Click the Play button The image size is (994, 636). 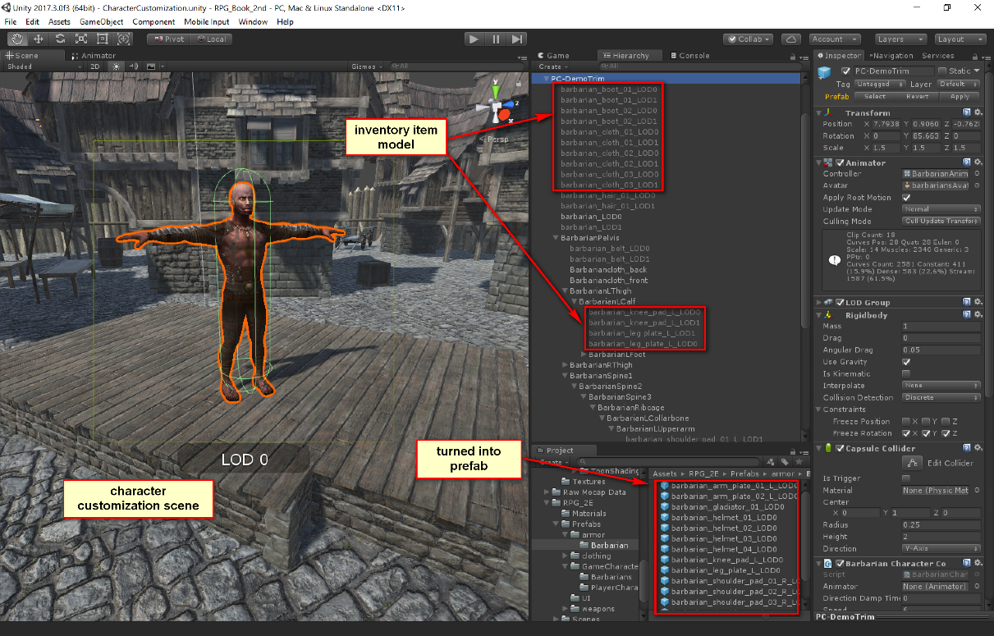pyautogui.click(x=474, y=39)
